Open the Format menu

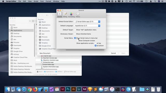pos(49,1)
